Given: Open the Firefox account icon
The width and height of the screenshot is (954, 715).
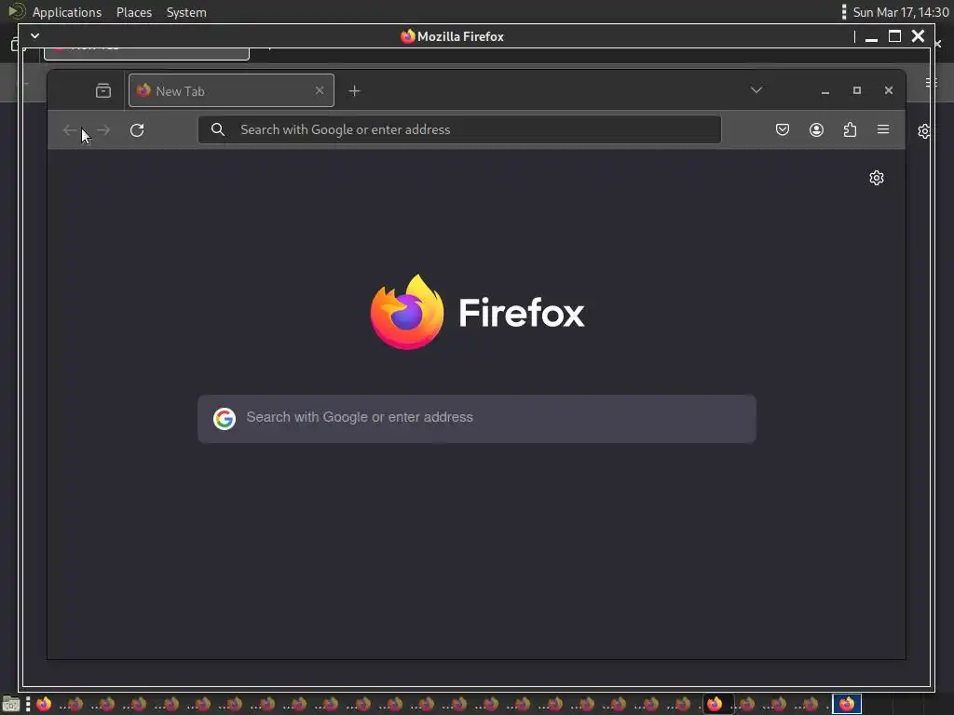Looking at the screenshot, I should pos(816,129).
